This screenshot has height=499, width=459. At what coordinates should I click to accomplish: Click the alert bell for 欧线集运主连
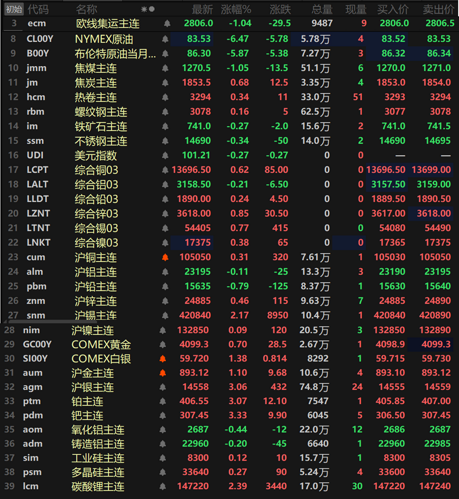pyautogui.click(x=167, y=24)
